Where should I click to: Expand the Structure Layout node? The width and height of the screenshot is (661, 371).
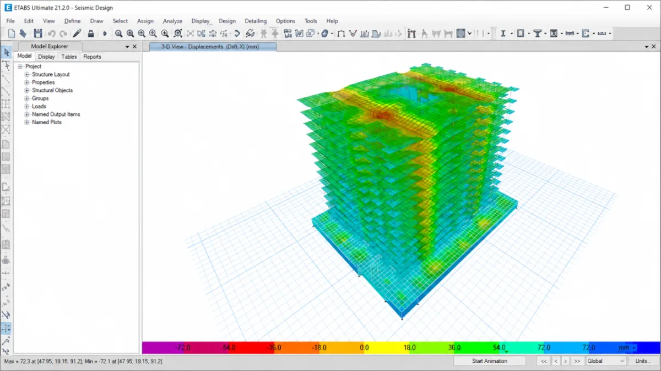click(x=26, y=74)
